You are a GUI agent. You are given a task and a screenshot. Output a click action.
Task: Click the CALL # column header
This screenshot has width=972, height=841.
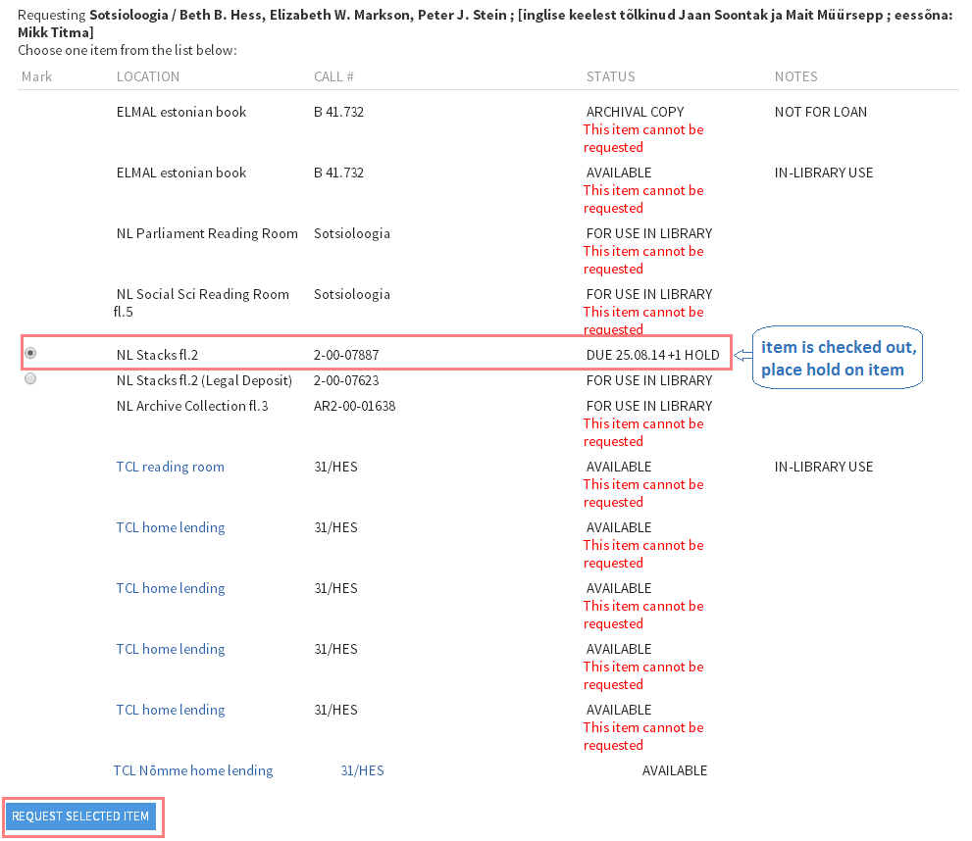coord(333,76)
